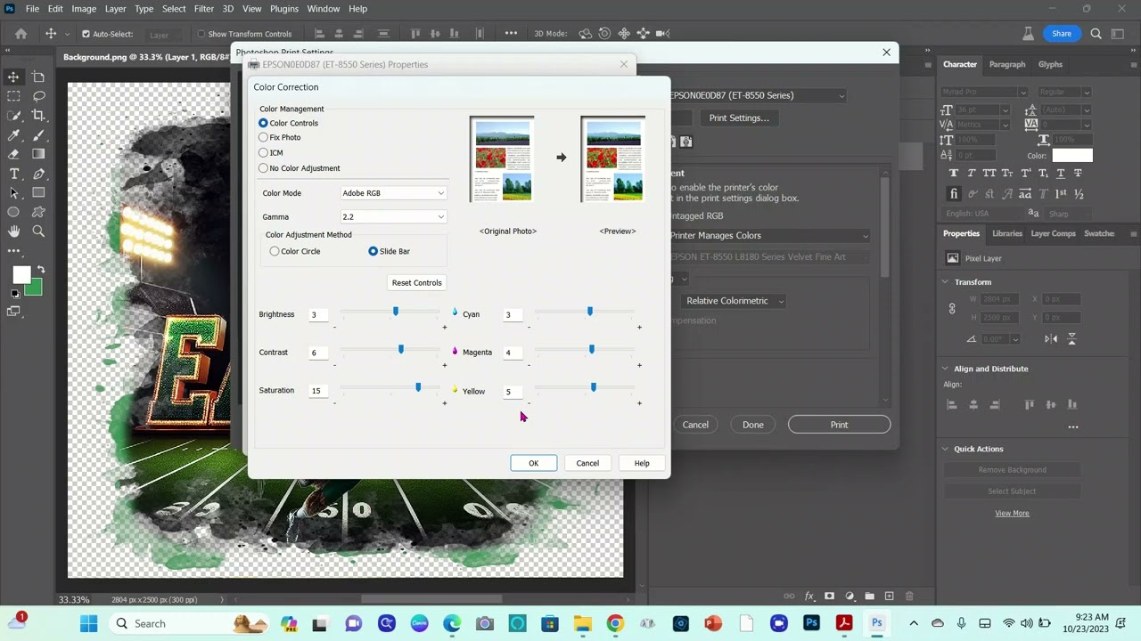
Task: Switch to the Libraries tab
Action: click(1007, 233)
